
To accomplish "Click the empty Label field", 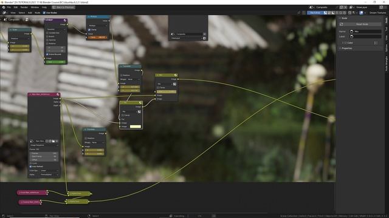I will point(365,36).
